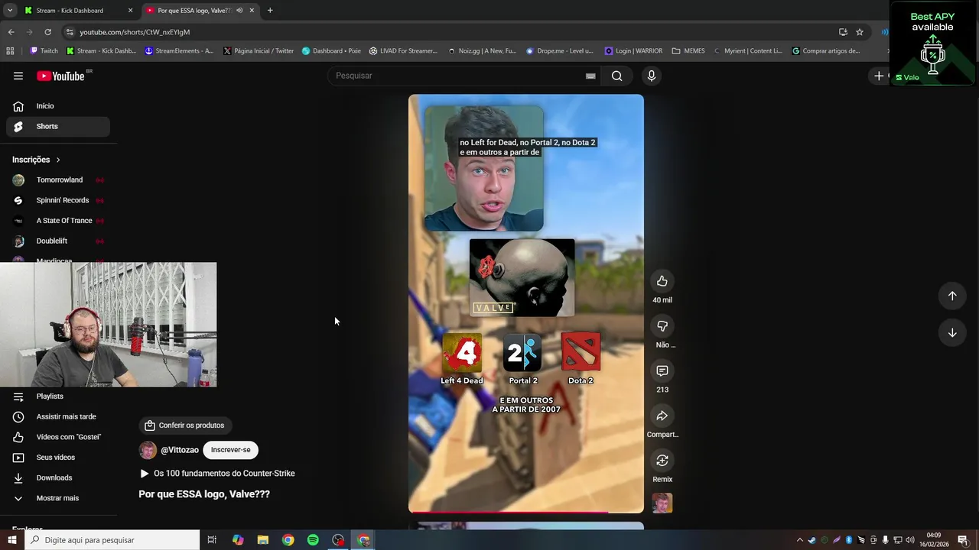The width and height of the screenshot is (979, 550).
Task: Expand Inscrições subscriptions chevron
Action: tap(58, 160)
